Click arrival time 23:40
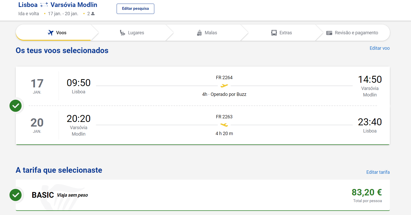 coord(370,122)
